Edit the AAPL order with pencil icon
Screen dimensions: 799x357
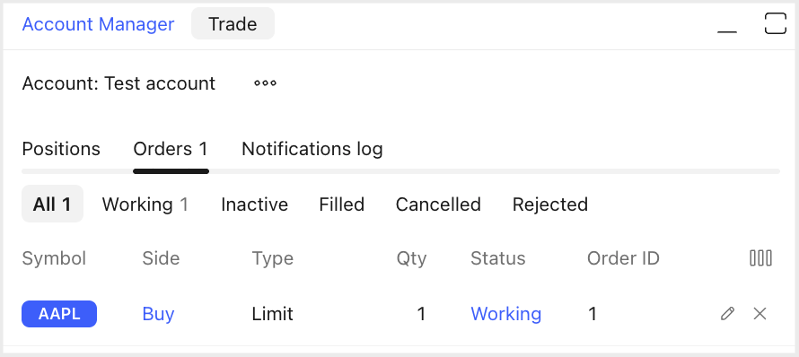[x=727, y=314]
